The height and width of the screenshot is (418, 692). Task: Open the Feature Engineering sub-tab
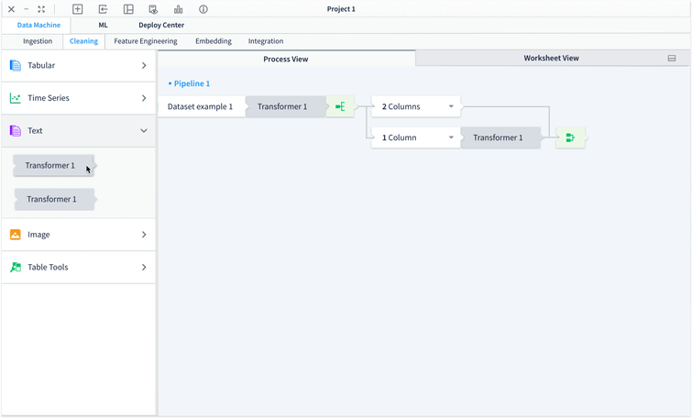[x=146, y=41]
